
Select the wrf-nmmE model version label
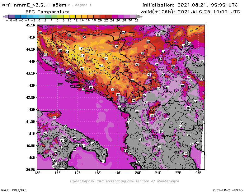(x=34, y=5)
